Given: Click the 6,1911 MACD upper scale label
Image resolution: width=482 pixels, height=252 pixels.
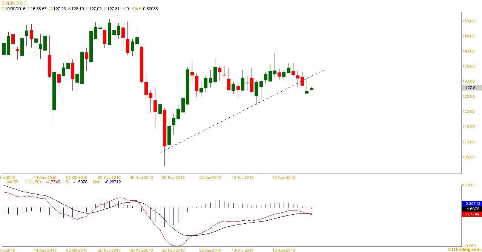Looking at the screenshot, I should coord(469,185).
